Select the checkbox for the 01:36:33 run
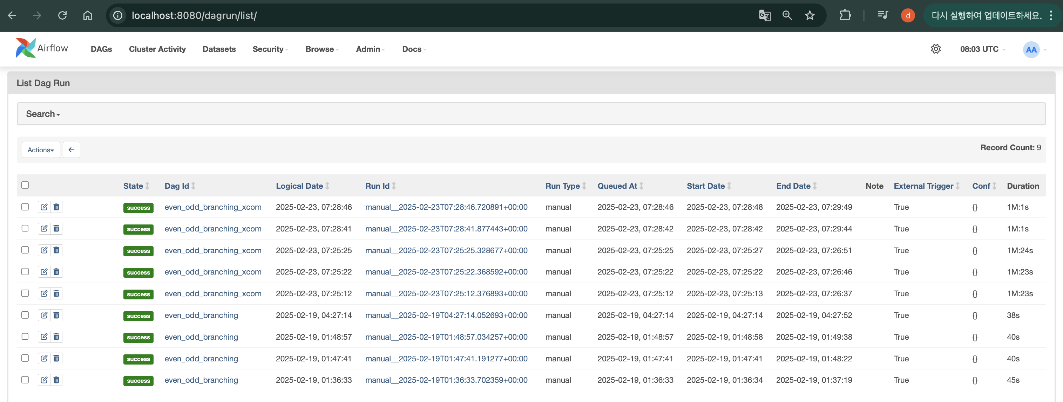Screen dimensions: 1063x402 pos(25,380)
